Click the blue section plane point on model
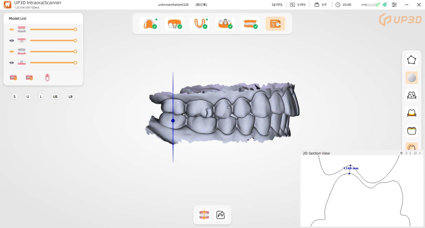The height and width of the screenshot is (228, 425). pos(173,121)
